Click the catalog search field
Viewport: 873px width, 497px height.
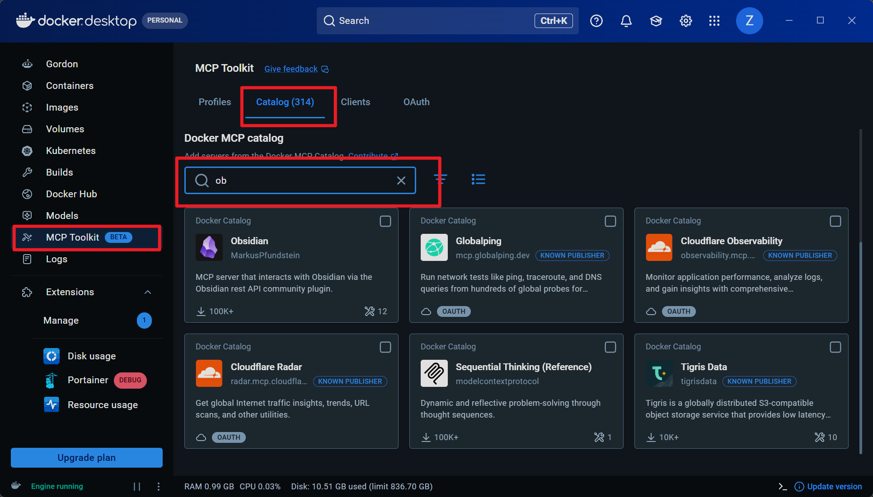300,181
